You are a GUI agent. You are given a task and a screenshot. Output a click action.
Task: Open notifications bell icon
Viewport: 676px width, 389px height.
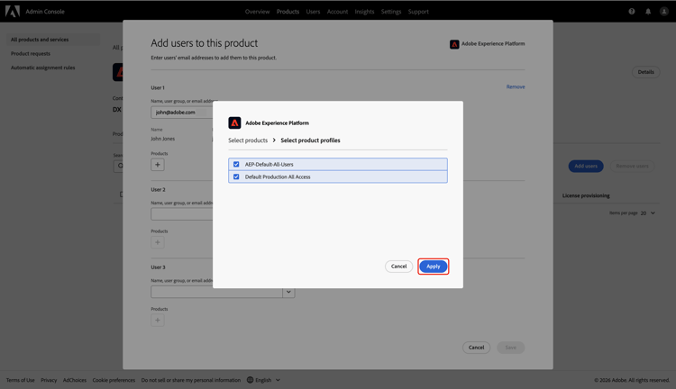648,12
